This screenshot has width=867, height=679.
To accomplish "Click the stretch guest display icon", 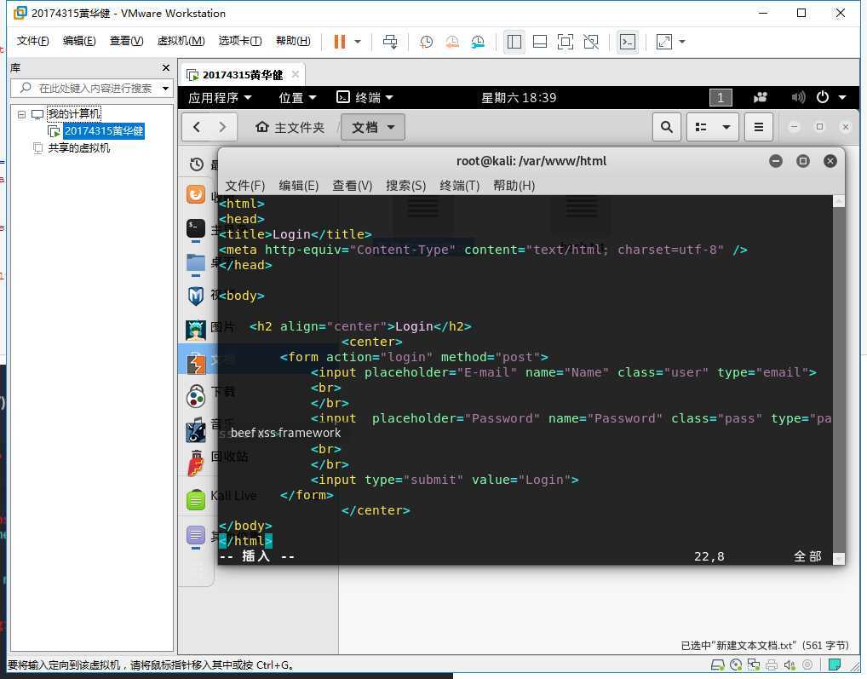I will pyautogui.click(x=664, y=42).
